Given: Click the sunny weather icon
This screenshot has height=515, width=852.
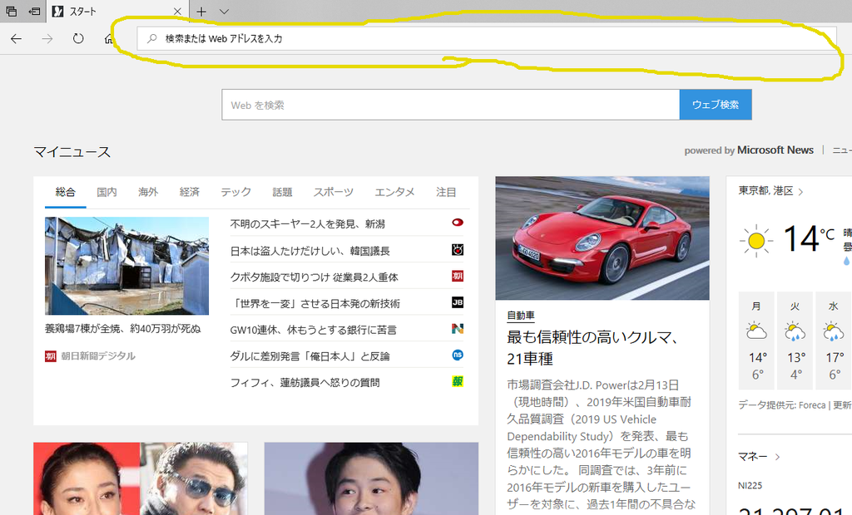Looking at the screenshot, I should pyautogui.click(x=755, y=240).
